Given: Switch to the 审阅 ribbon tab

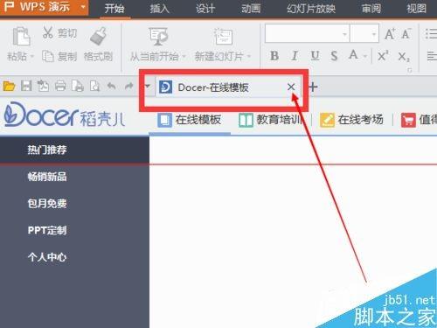Looking at the screenshot, I should (371, 9).
